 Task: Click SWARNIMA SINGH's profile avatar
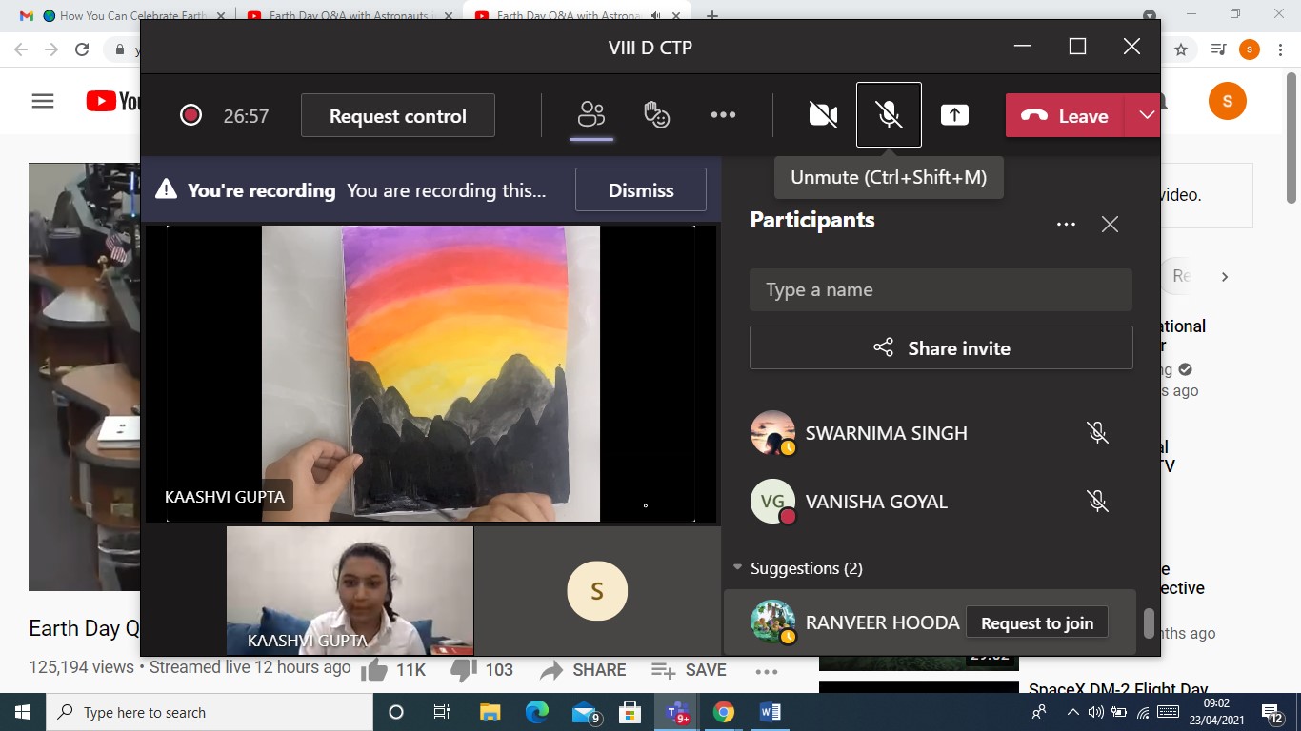tap(772, 433)
